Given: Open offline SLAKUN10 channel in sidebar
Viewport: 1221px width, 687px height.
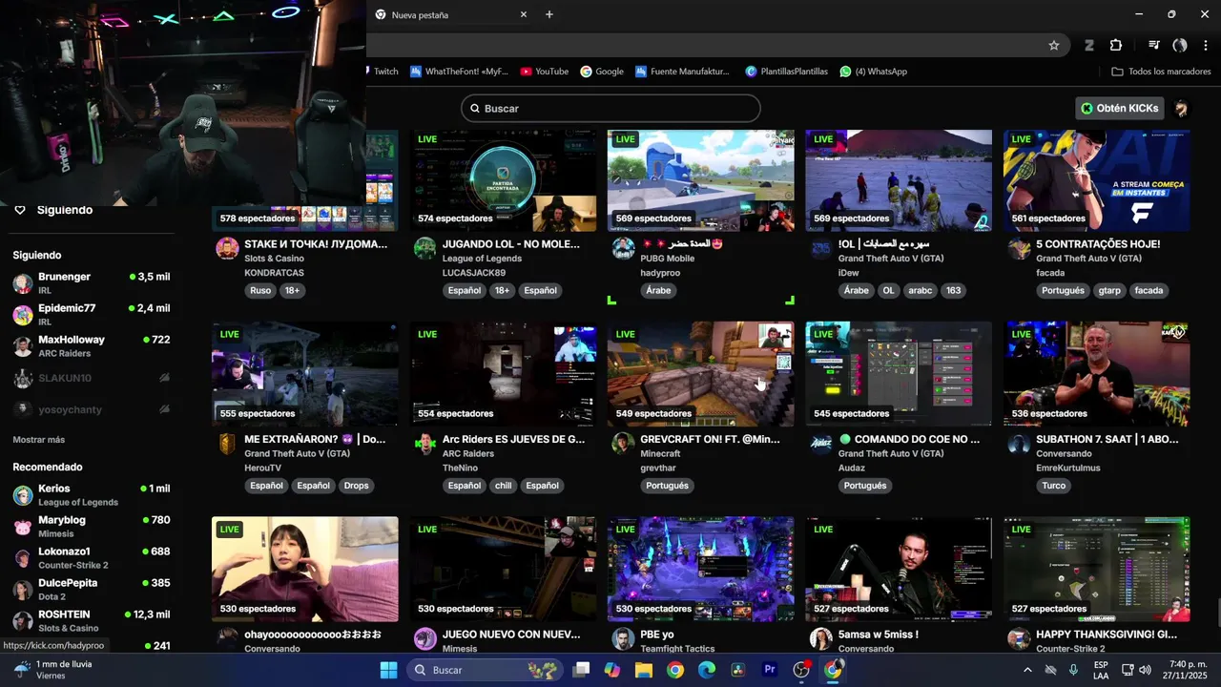Looking at the screenshot, I should [92, 378].
